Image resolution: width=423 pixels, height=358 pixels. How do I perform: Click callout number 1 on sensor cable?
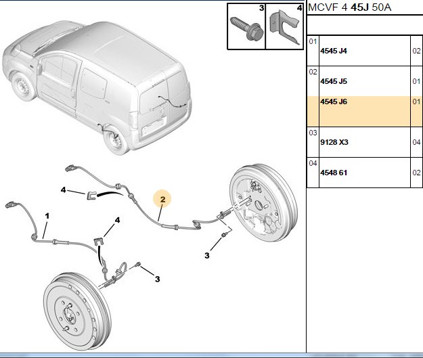47,216
